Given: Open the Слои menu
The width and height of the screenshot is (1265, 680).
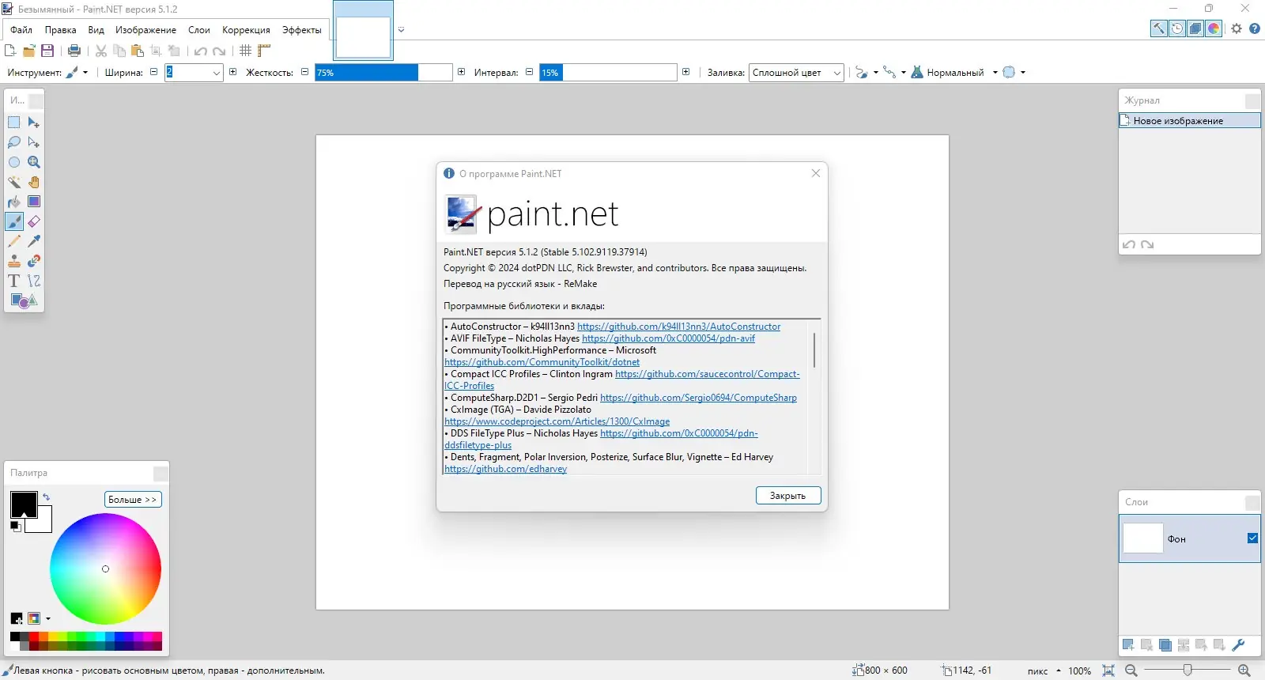Looking at the screenshot, I should point(199,30).
